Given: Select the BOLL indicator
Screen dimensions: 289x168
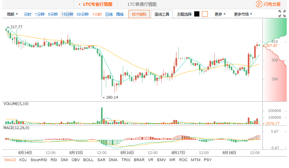Looking at the screenshot, I should coord(88,160).
